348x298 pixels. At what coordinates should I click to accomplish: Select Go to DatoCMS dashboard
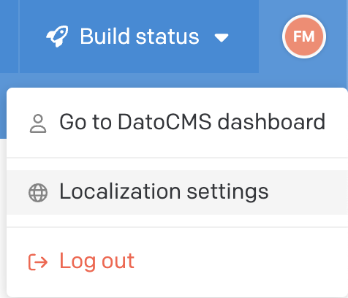click(x=177, y=123)
